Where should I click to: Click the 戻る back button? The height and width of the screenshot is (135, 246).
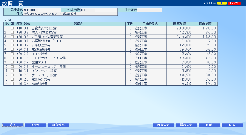(x=232, y=125)
